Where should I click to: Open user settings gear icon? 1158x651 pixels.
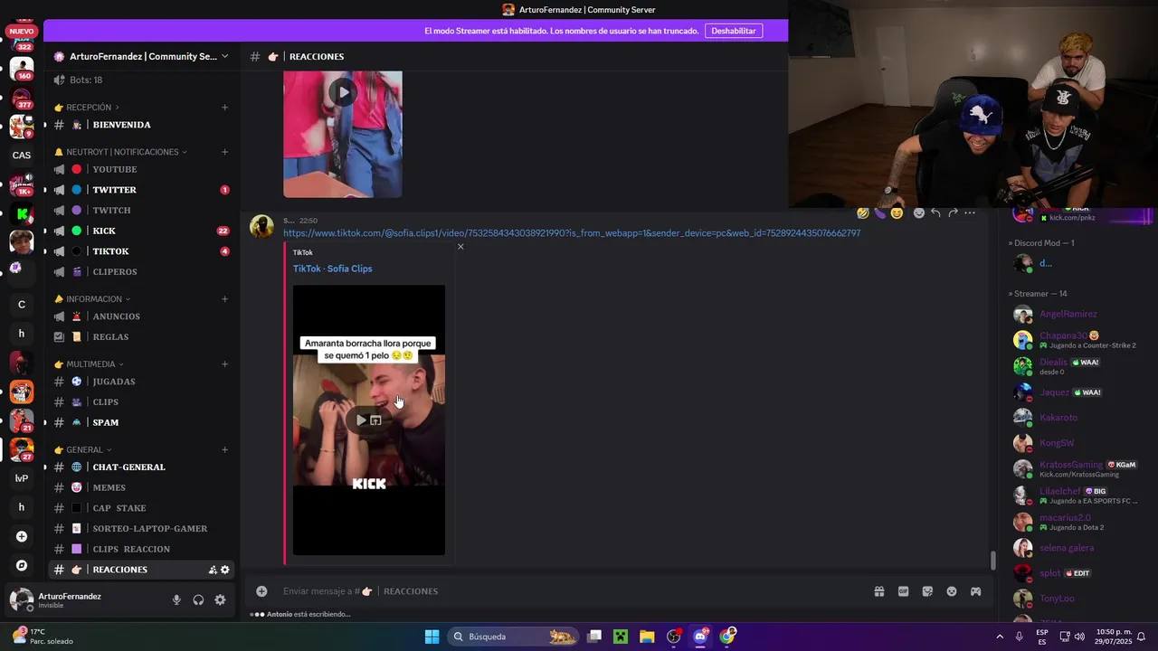tap(220, 599)
